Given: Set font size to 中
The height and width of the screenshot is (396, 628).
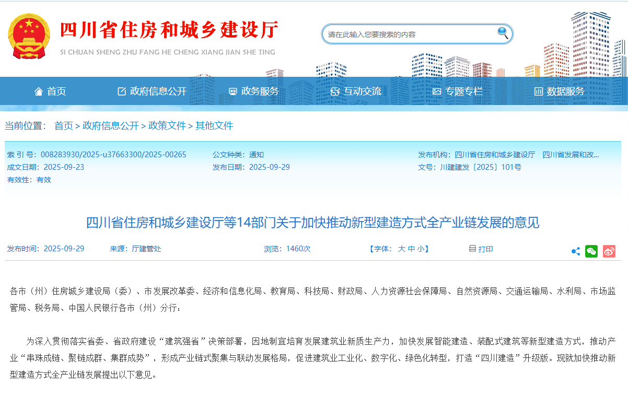Looking at the screenshot, I should point(411,249).
